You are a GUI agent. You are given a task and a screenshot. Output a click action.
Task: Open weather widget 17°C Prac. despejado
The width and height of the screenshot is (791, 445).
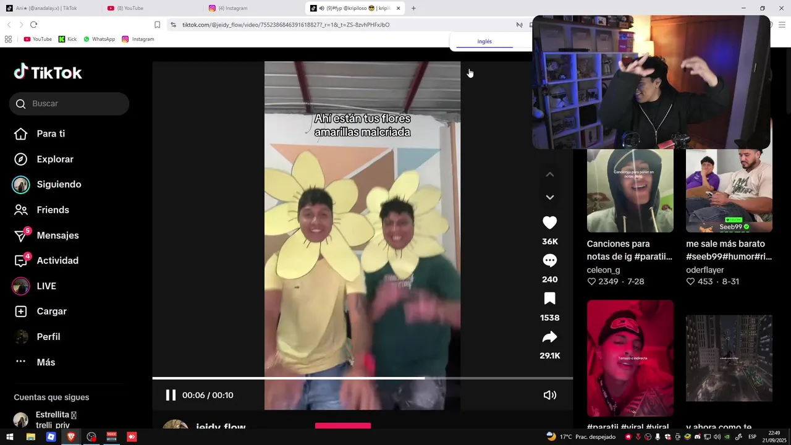point(581,437)
